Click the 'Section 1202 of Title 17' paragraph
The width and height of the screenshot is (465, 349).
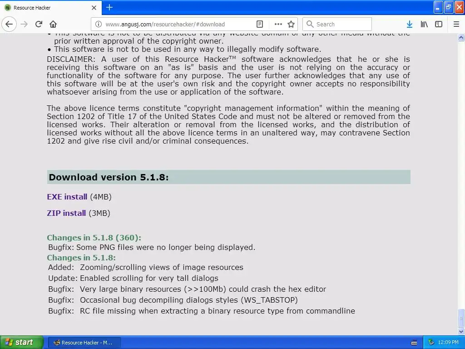pos(228,125)
